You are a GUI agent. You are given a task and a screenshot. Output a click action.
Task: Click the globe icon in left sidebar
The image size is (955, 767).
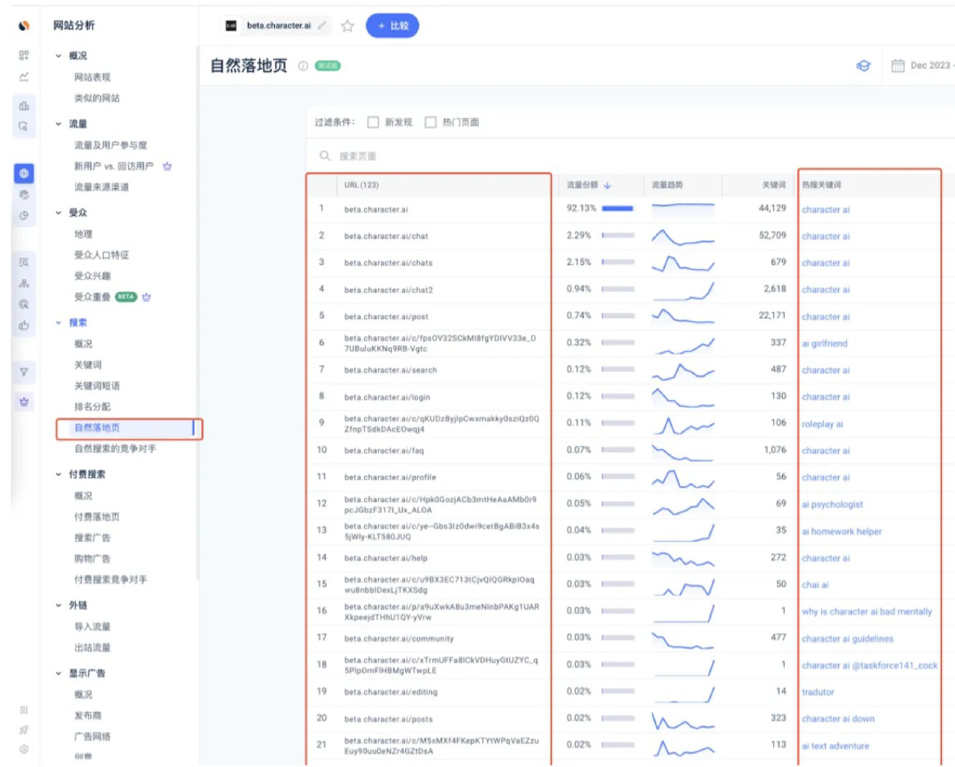click(24, 173)
